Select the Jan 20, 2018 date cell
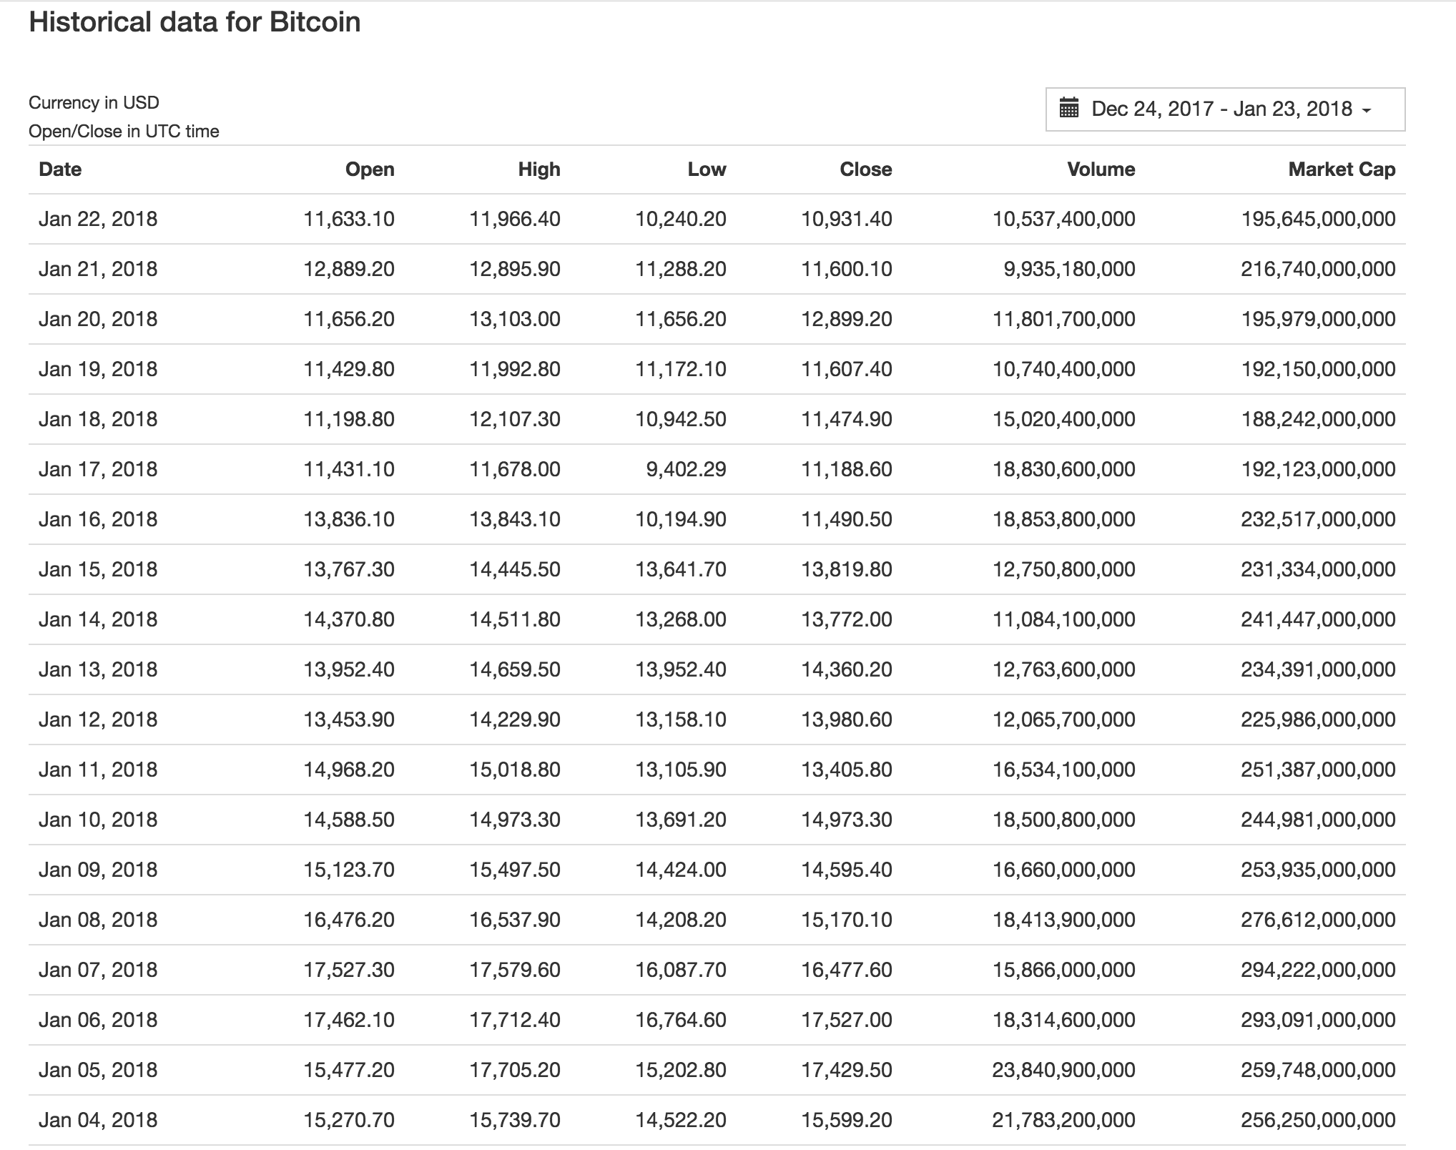Viewport: 1456px width, 1150px height. (98, 319)
